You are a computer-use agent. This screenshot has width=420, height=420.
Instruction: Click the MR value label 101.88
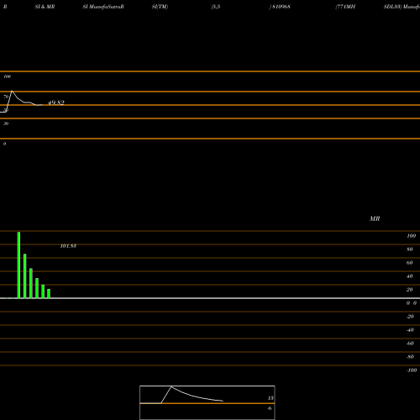(68, 246)
